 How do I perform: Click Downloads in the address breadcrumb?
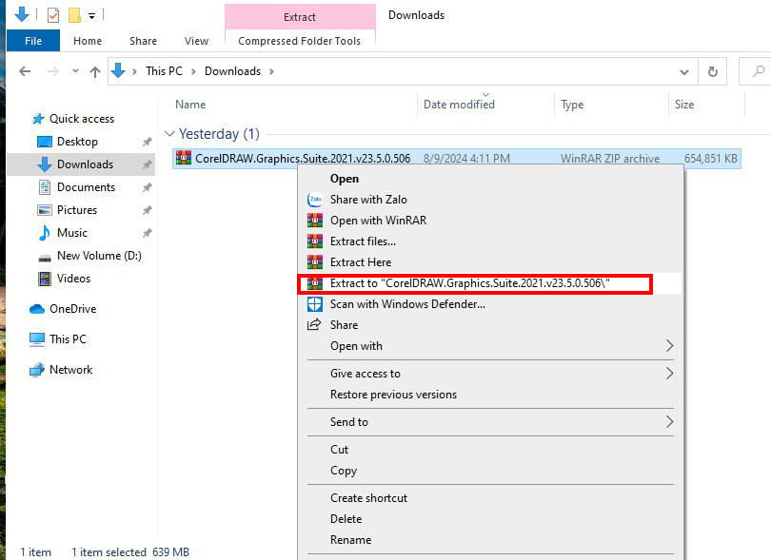[x=232, y=71]
